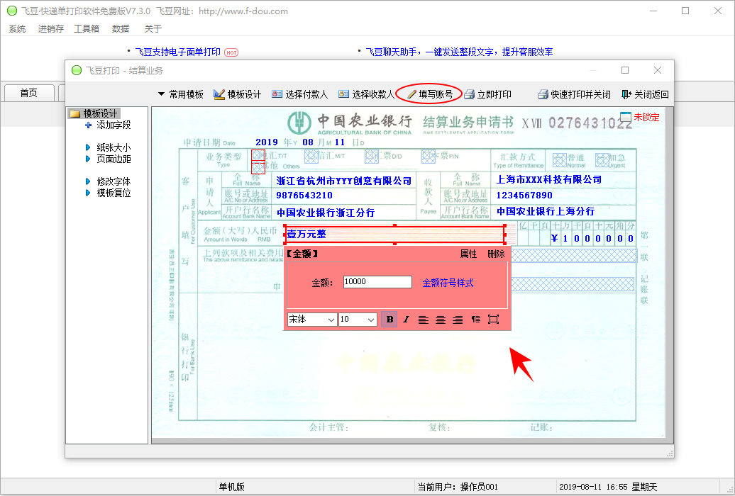This screenshot has width=735, height=496.
Task: Open the 数据 menu
Action: (121, 29)
